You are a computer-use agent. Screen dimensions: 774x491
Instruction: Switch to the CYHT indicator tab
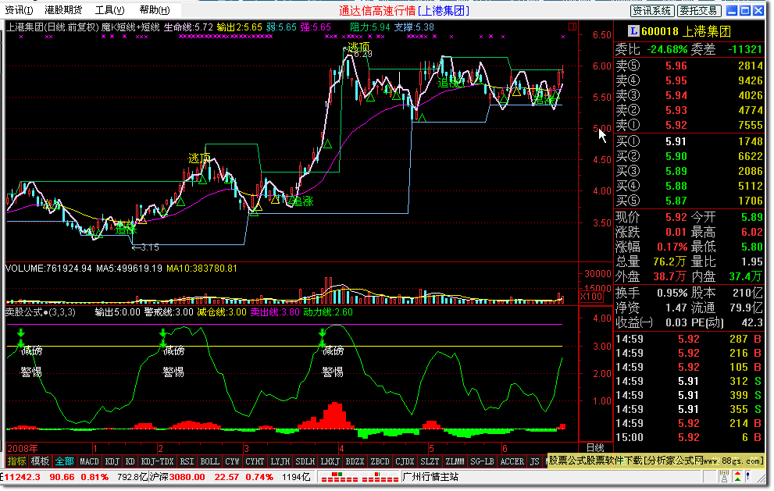click(255, 461)
